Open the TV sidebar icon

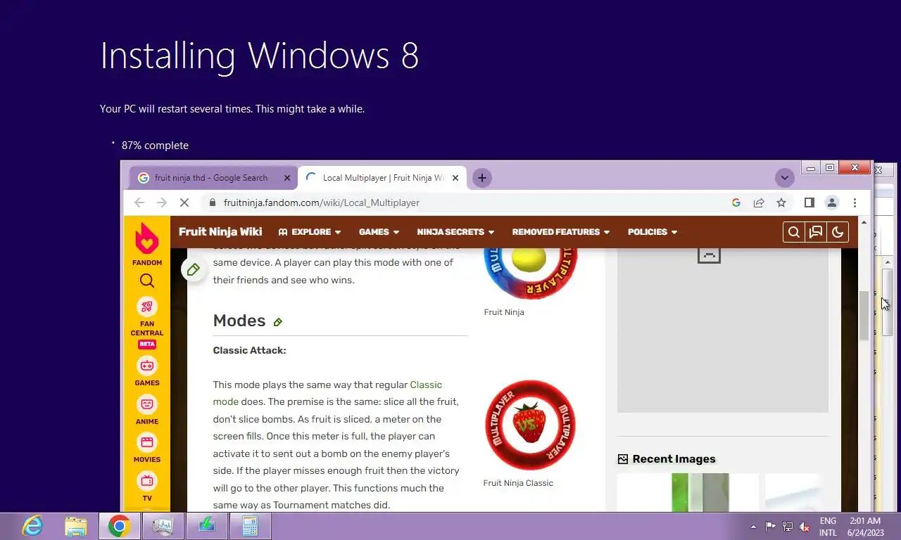click(146, 481)
